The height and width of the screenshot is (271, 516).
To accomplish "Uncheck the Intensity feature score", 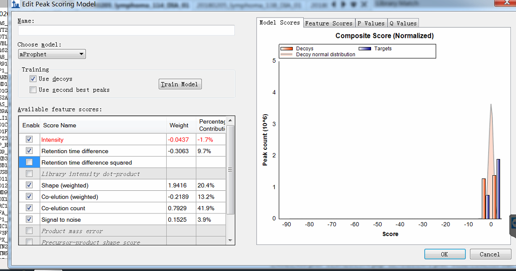I will pos(30,139).
